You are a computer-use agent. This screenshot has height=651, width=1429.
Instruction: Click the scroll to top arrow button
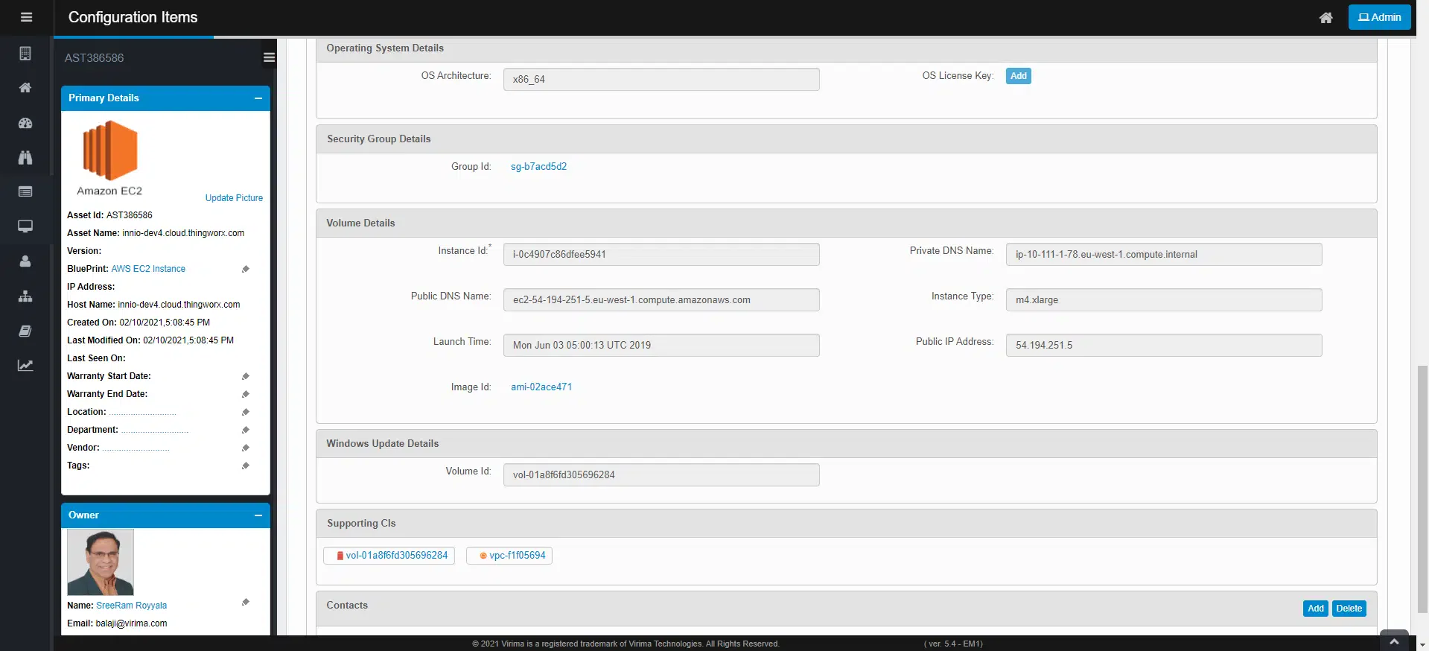pos(1394,641)
